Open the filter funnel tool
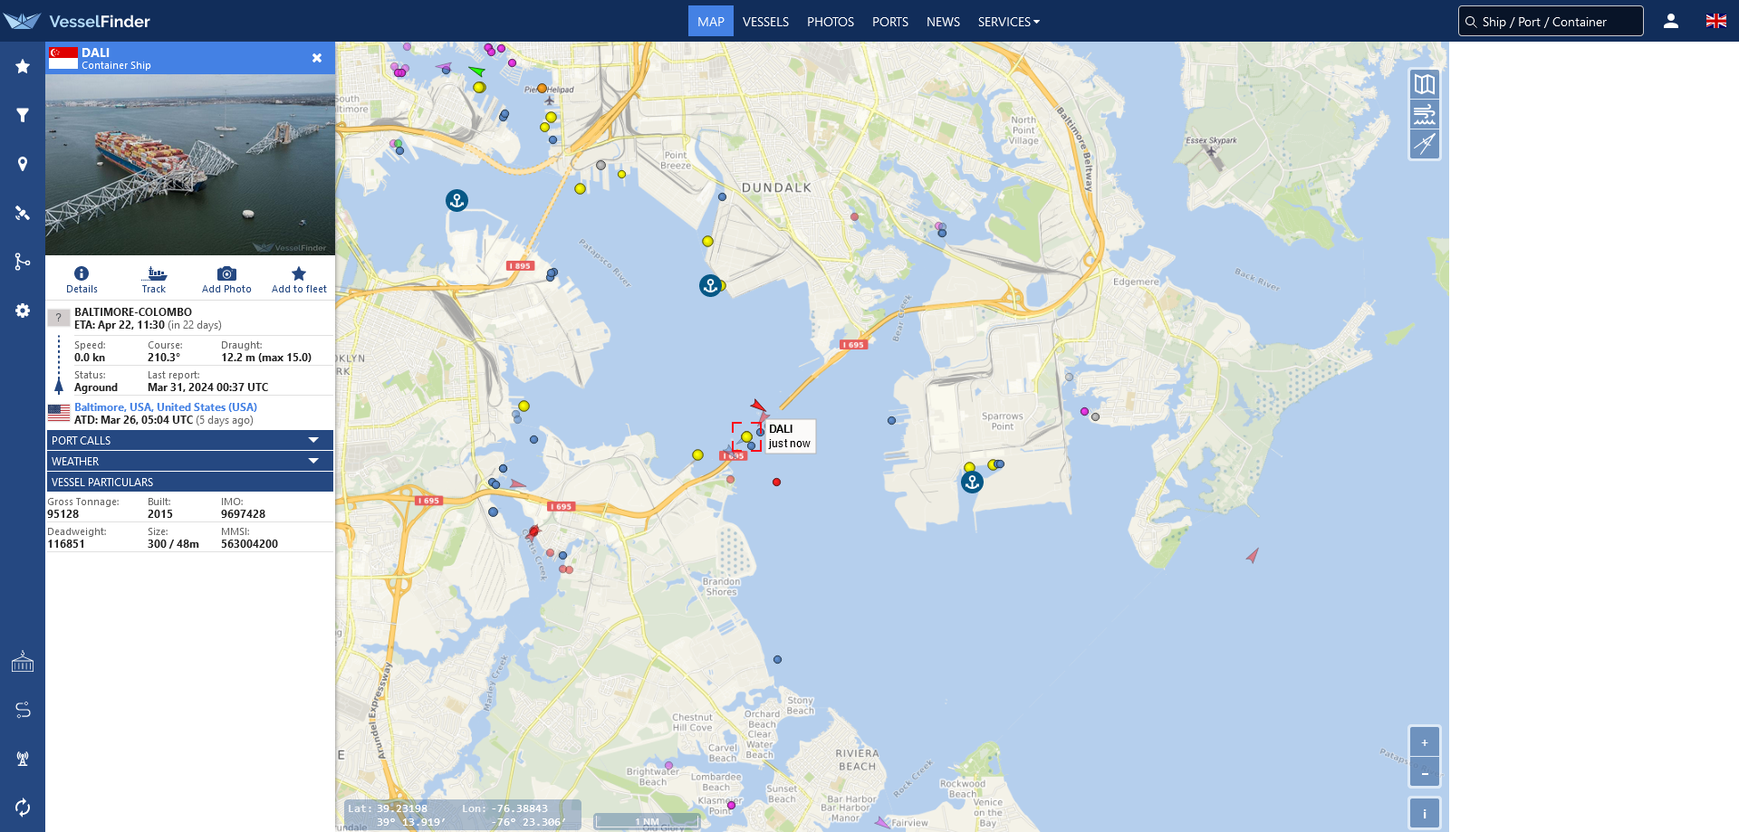 (x=23, y=115)
